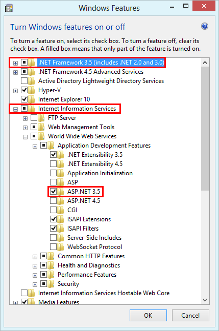The height and width of the screenshot is (331, 219).
Task: Select the World Wide Web Services label
Action: coord(82,136)
